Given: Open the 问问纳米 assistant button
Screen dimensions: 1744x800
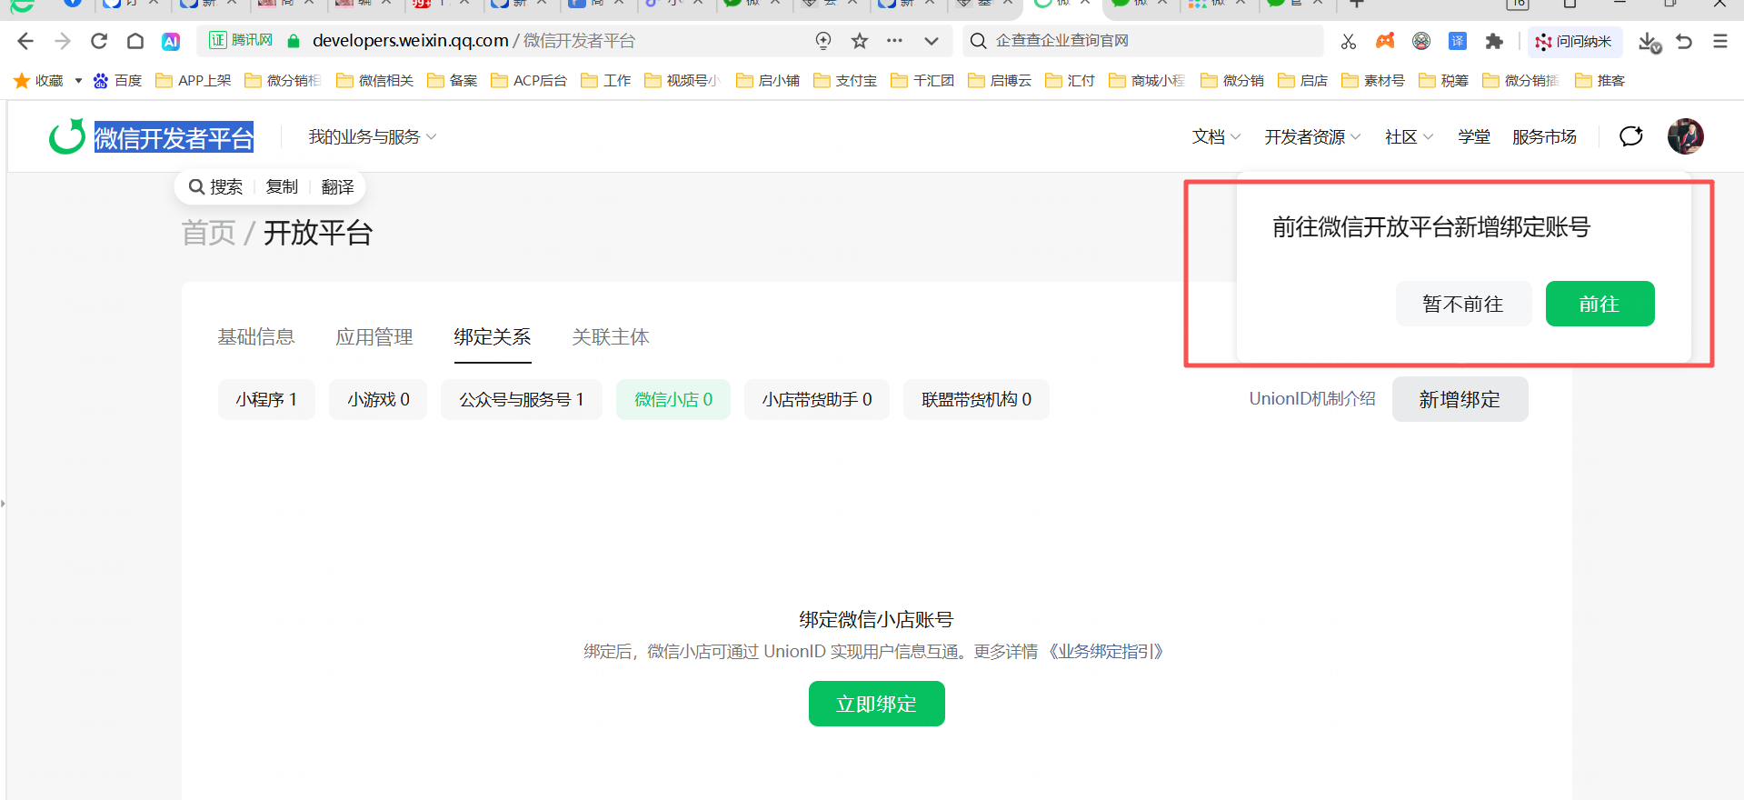Looking at the screenshot, I should click(x=1574, y=41).
